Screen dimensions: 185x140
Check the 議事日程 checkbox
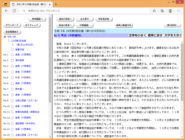coord(12,50)
